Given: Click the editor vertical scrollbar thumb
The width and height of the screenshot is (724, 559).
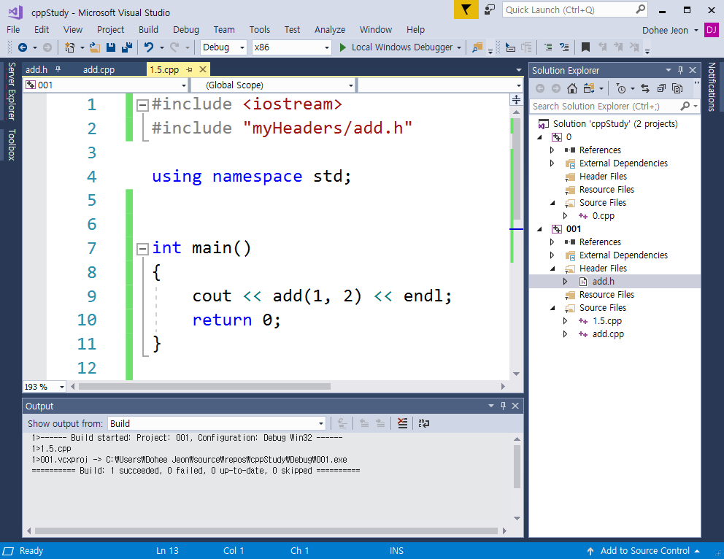Looking at the screenshot, I should (x=517, y=170).
